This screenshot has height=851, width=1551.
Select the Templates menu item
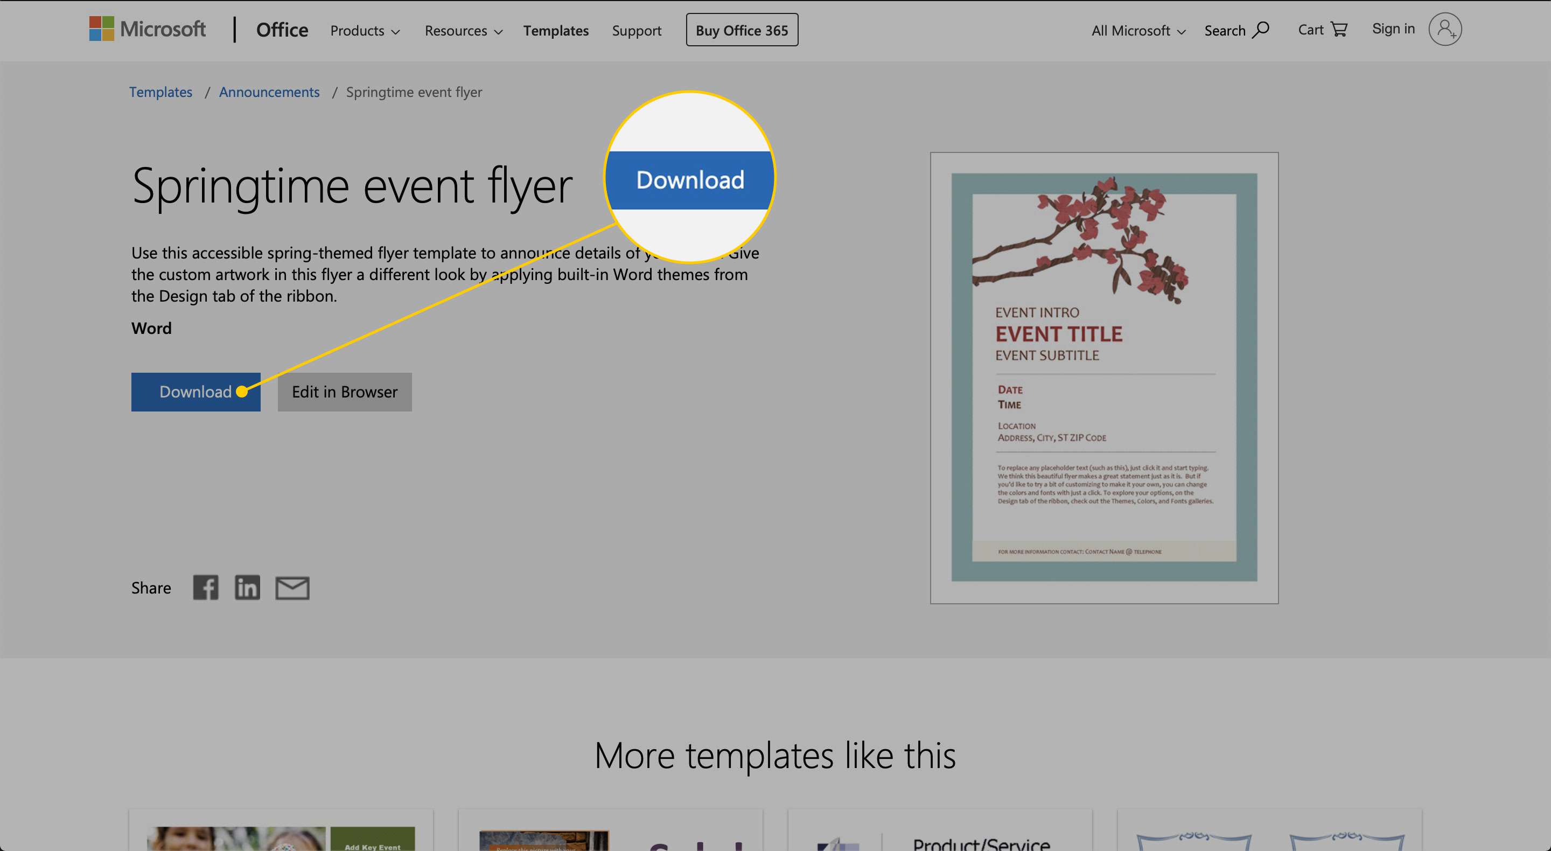(555, 29)
